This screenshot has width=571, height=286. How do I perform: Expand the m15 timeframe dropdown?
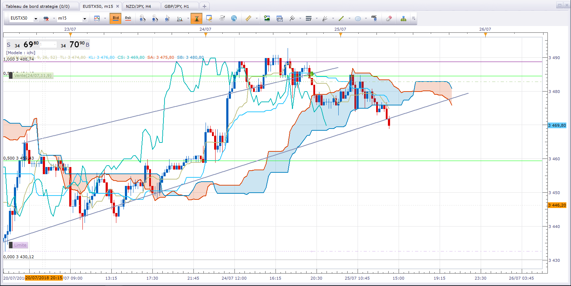click(x=85, y=19)
